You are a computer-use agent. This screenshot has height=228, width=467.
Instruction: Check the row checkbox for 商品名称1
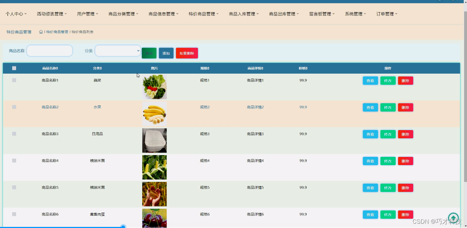click(14, 80)
